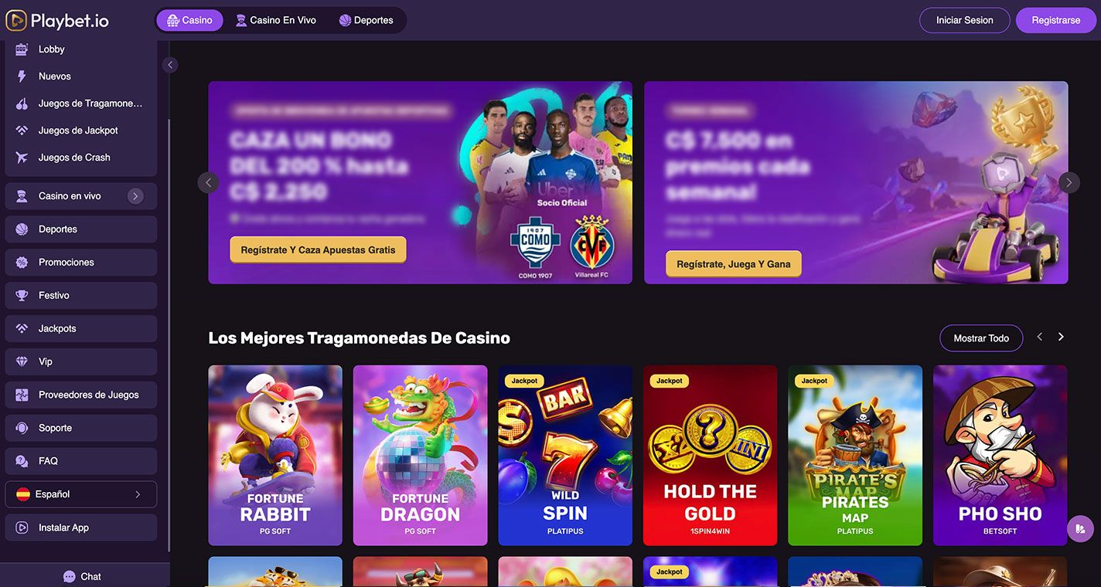Open the Vip diamond icon
The width and height of the screenshot is (1101, 587).
(x=22, y=361)
